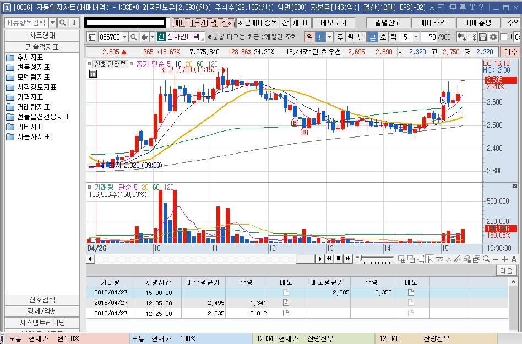The width and height of the screenshot is (522, 344).
Task: Open the 기술적지표 panel tab
Action: point(42,47)
